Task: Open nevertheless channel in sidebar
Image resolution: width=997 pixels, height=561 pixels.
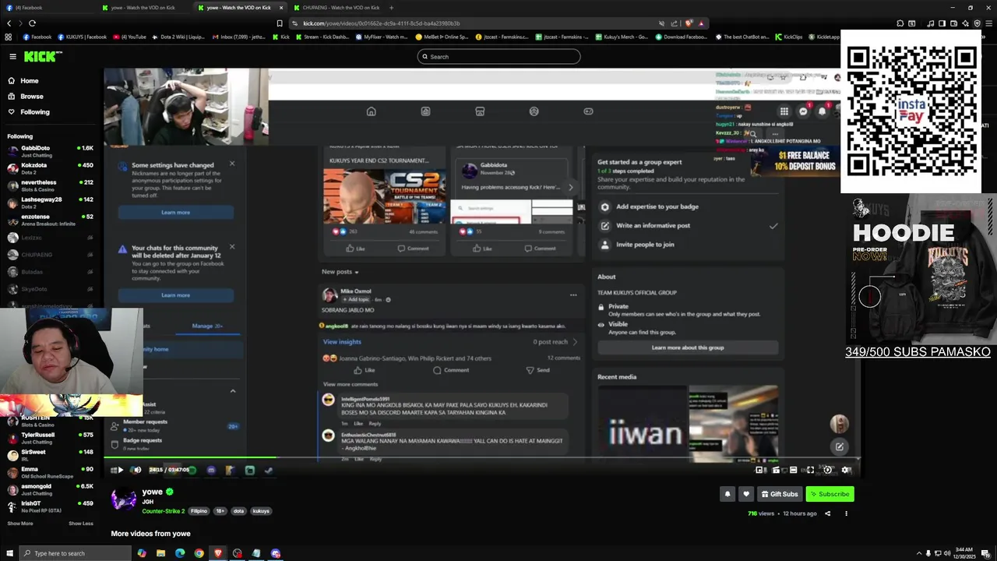Action: (x=51, y=185)
